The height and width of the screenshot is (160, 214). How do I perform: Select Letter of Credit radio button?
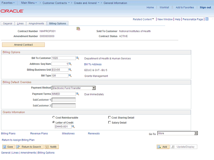53,122
